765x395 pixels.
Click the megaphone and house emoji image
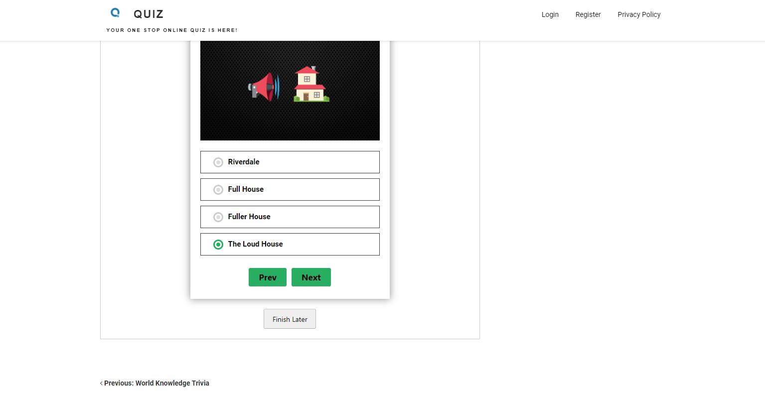(290, 90)
